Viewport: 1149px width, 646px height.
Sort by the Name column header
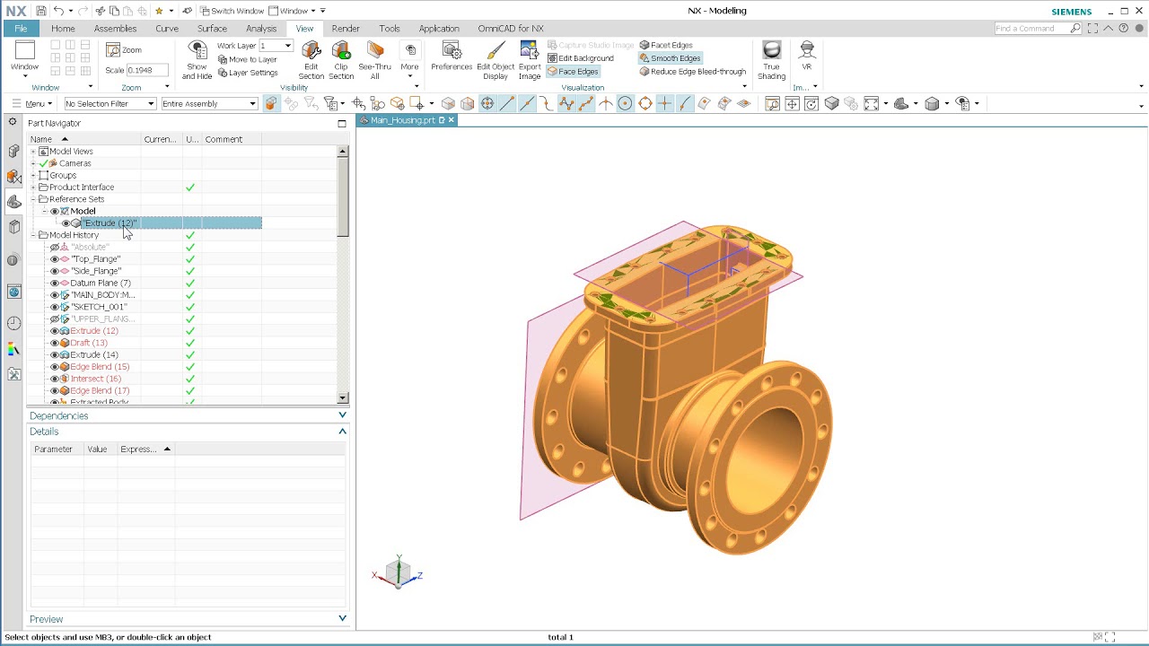coord(84,139)
